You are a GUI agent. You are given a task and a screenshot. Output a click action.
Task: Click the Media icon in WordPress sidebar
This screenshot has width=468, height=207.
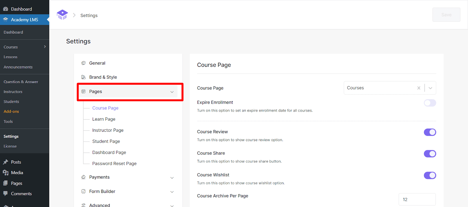click(x=6, y=172)
